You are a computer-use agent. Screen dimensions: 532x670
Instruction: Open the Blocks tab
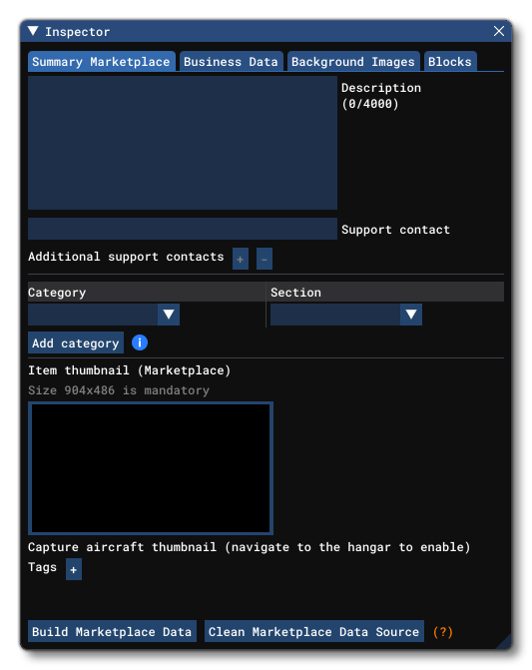click(x=450, y=62)
